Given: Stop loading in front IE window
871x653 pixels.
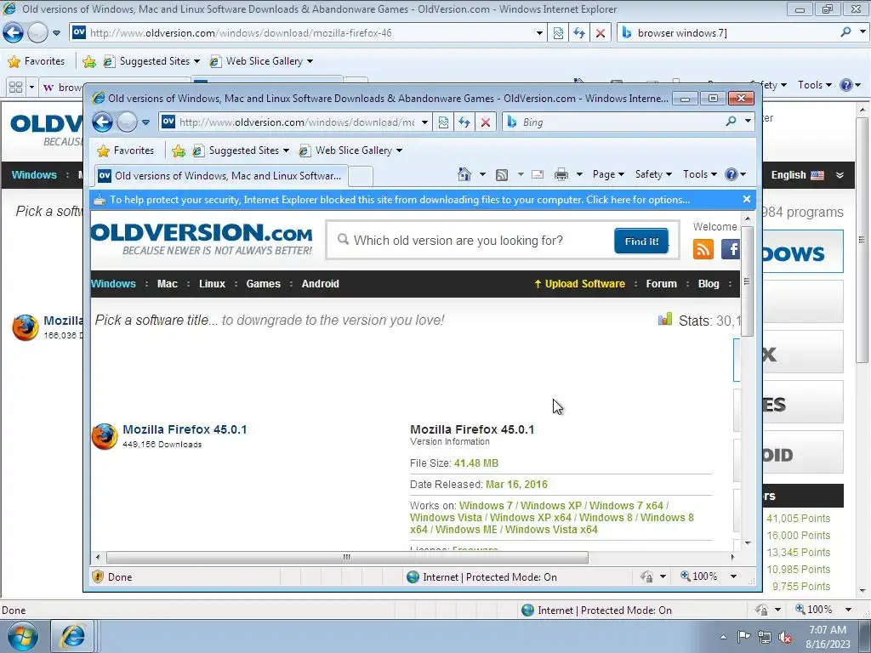Looking at the screenshot, I should pyautogui.click(x=486, y=122).
